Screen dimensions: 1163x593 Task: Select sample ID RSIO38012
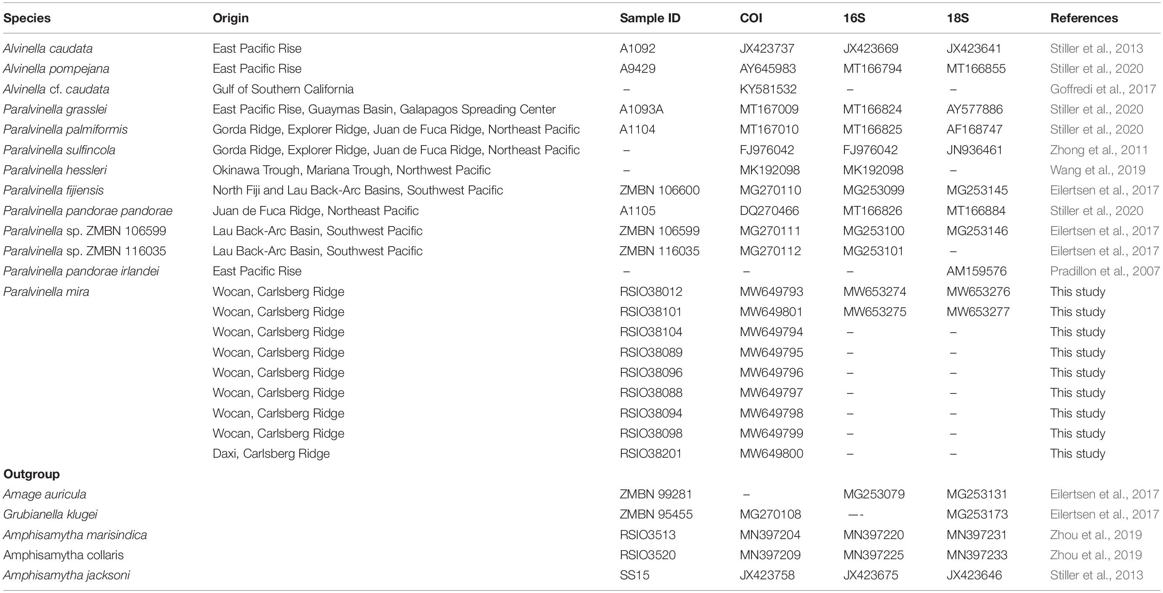tap(650, 292)
